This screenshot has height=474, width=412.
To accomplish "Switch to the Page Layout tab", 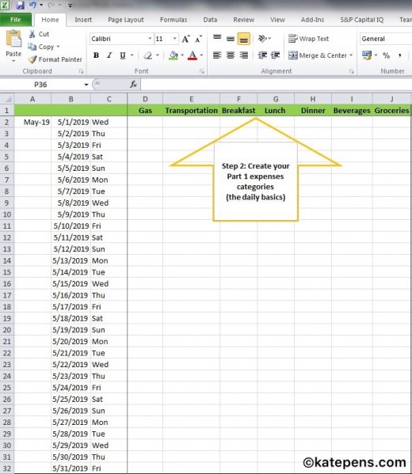I will [126, 20].
